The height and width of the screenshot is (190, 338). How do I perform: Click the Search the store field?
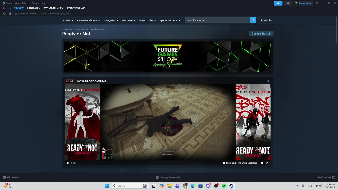[217, 20]
